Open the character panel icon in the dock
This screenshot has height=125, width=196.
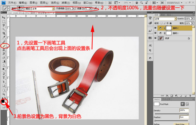pyautogui.click(x=150, y=45)
